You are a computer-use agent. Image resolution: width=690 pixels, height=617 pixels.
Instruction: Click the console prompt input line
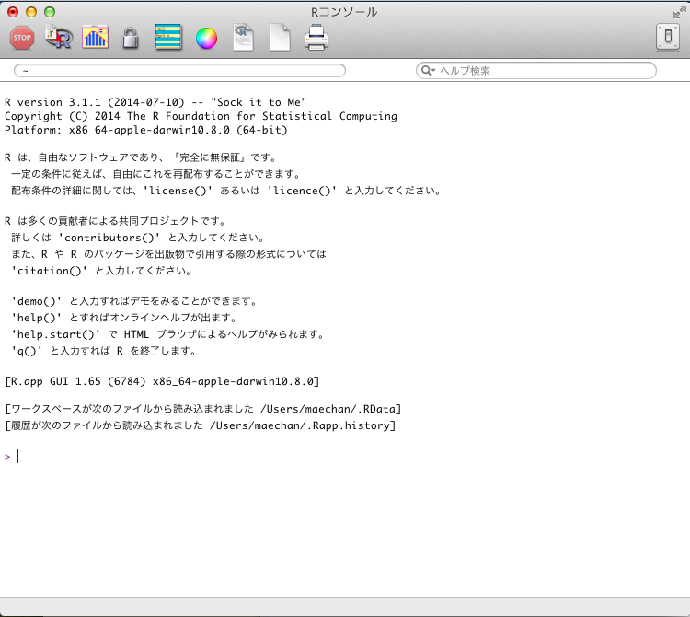(345, 457)
